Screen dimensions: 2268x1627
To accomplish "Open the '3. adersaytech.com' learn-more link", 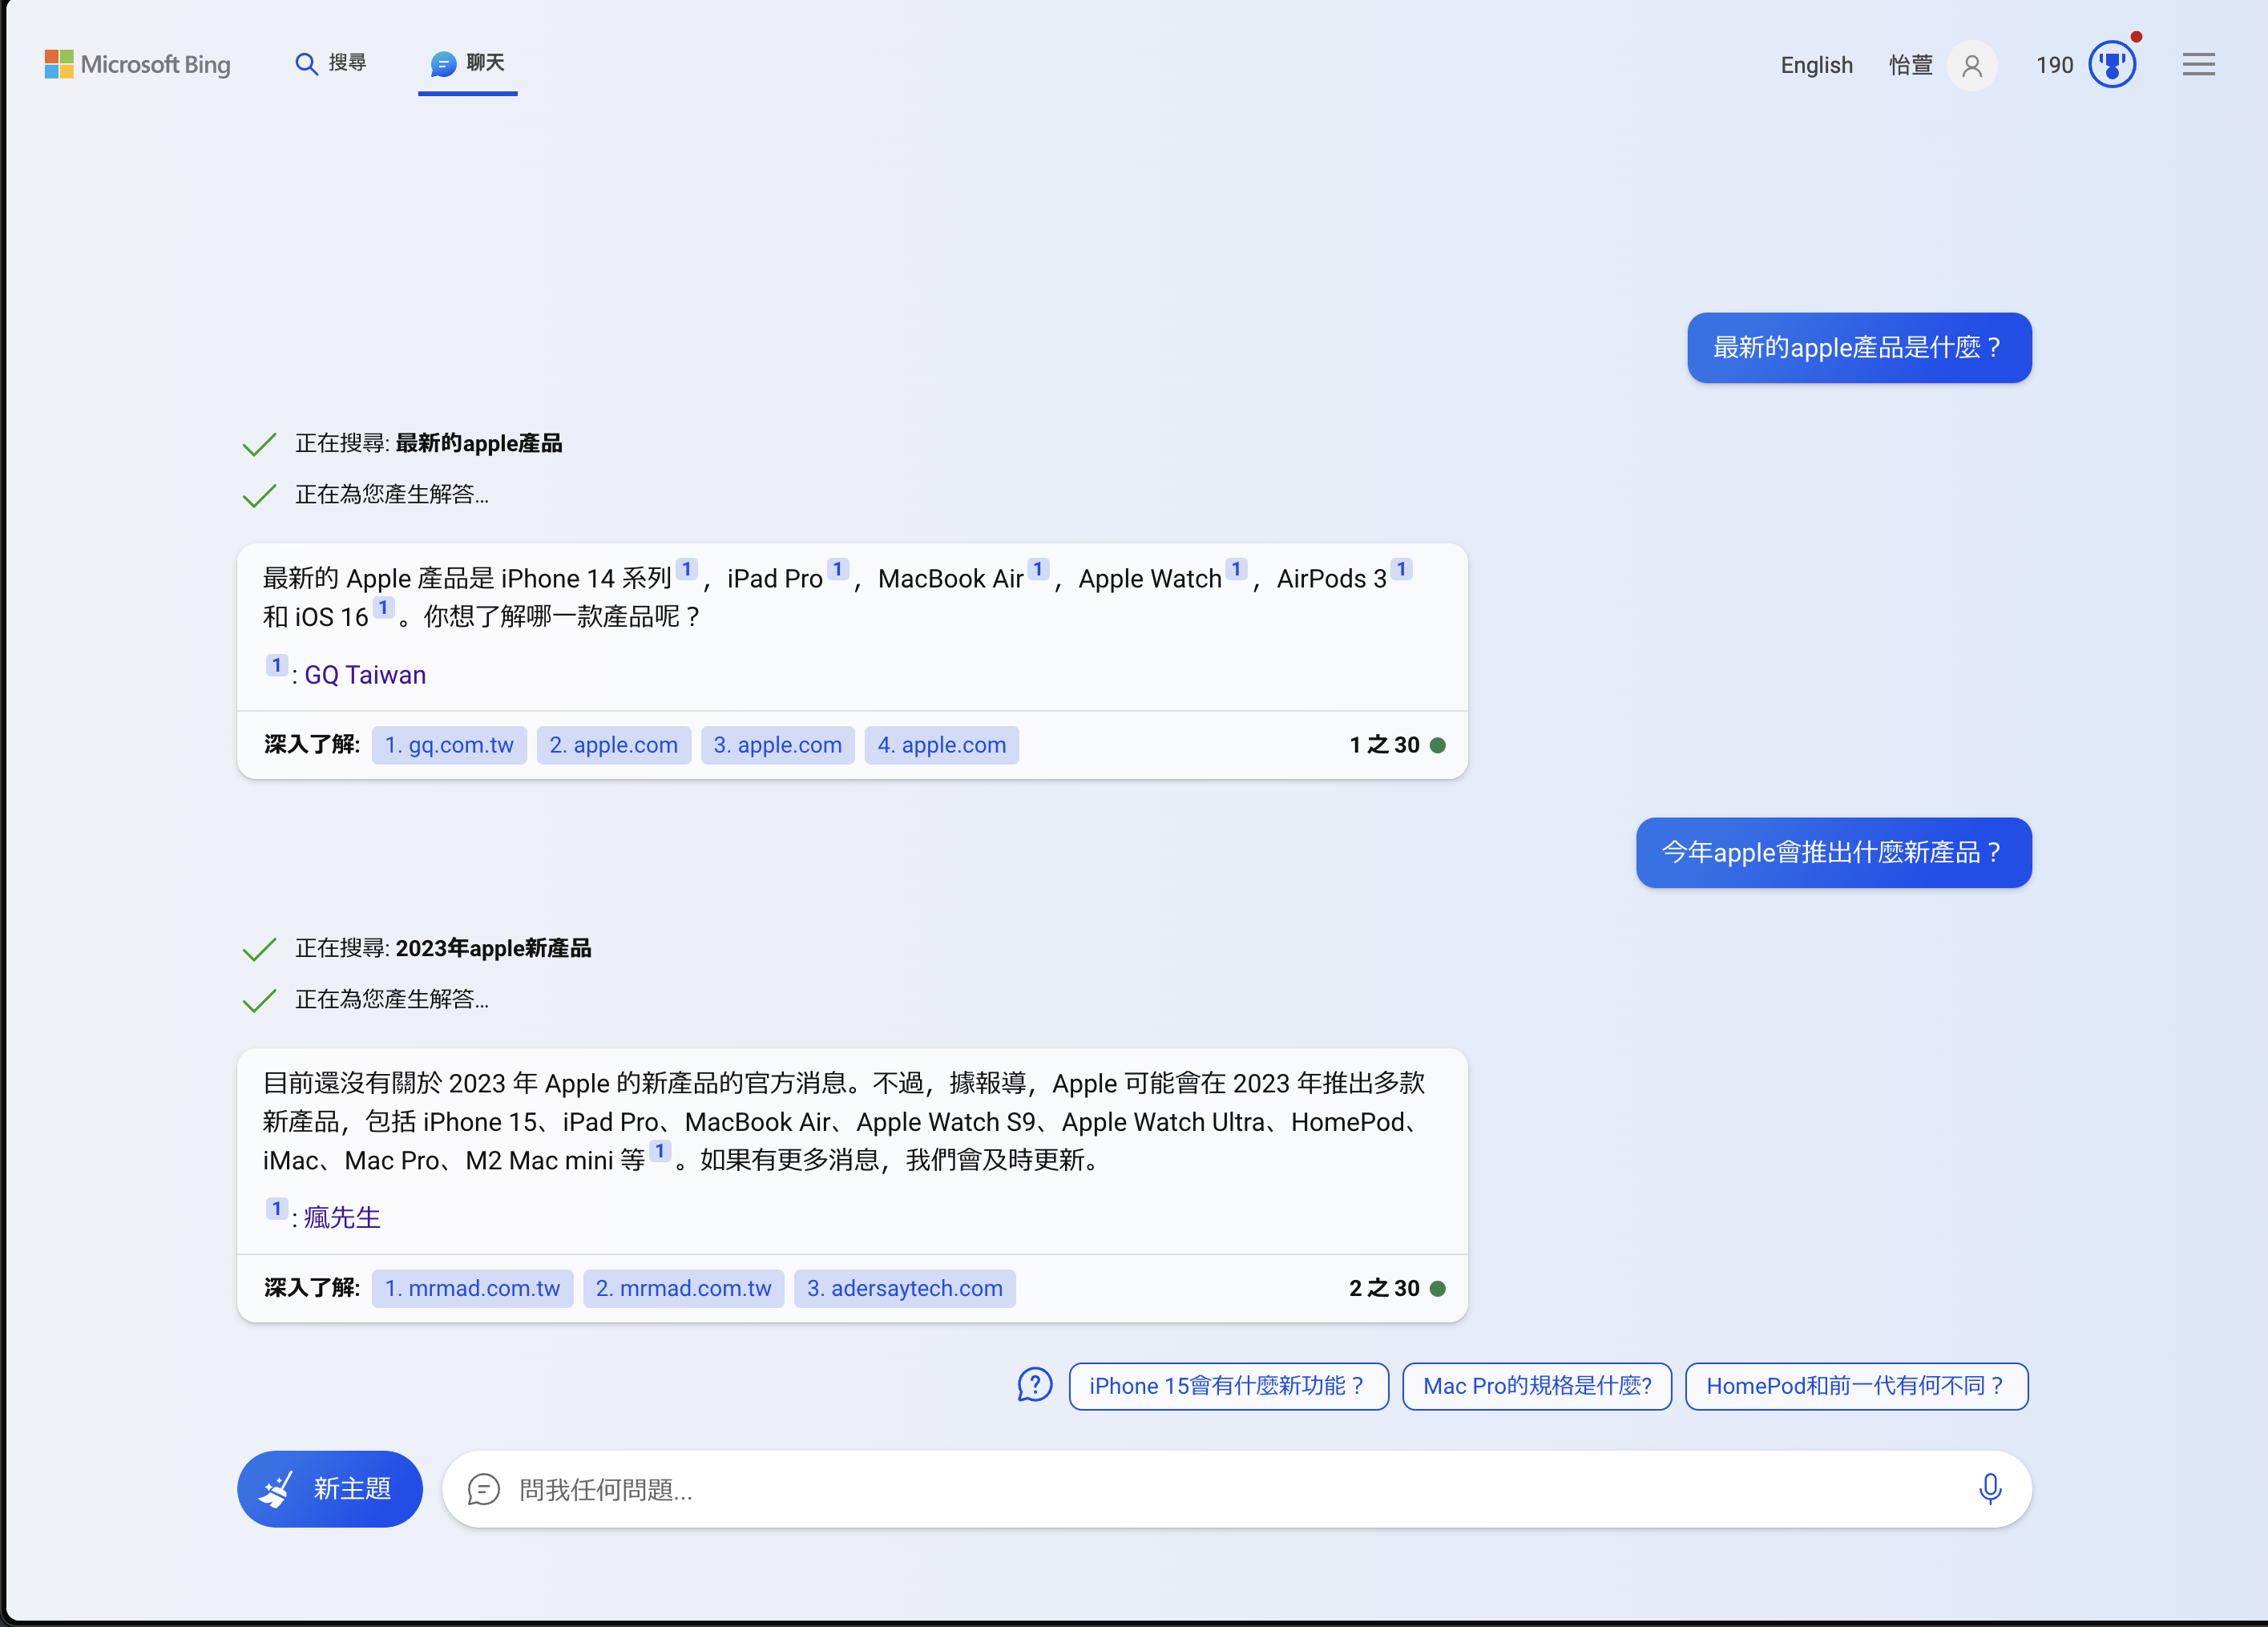I will pyautogui.click(x=904, y=1288).
